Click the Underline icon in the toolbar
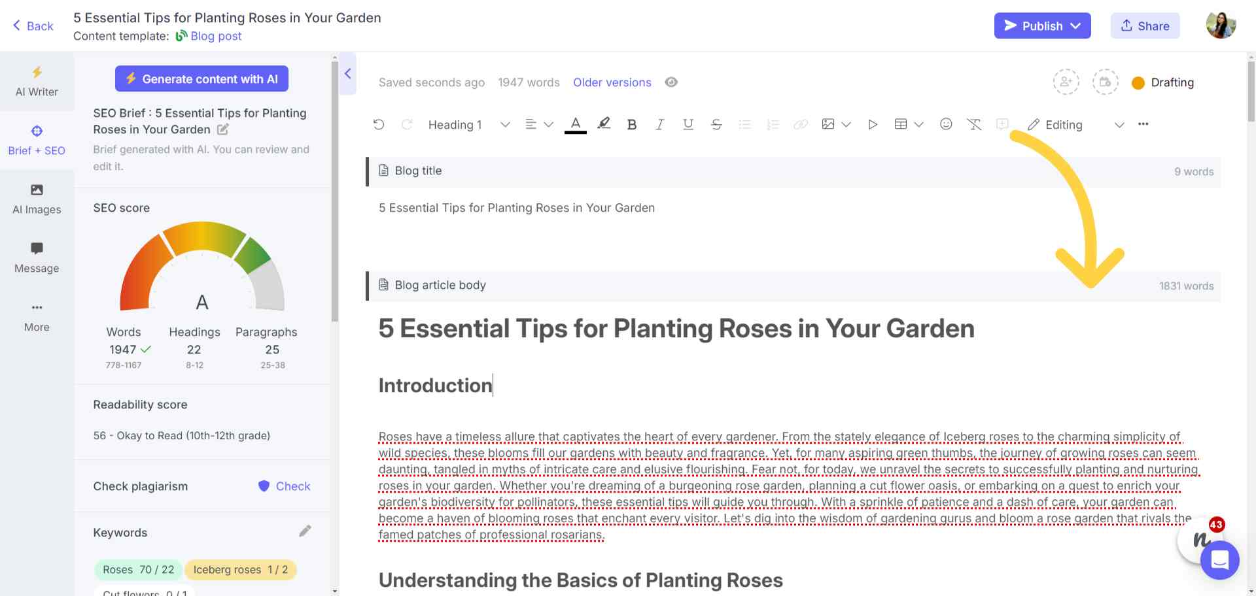The image size is (1256, 596). pyautogui.click(x=688, y=124)
